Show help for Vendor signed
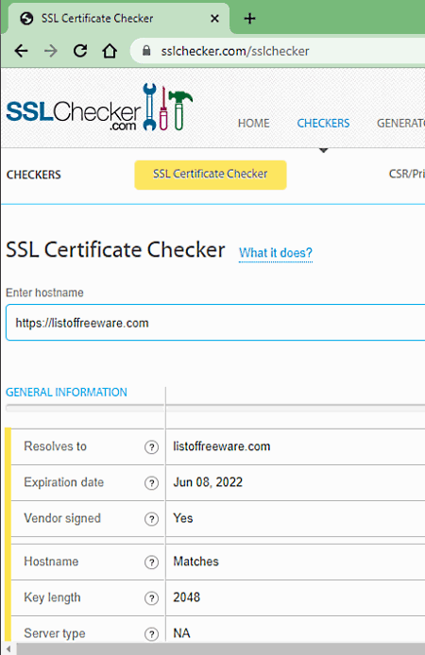Viewport: 425px width, 655px height. [151, 519]
